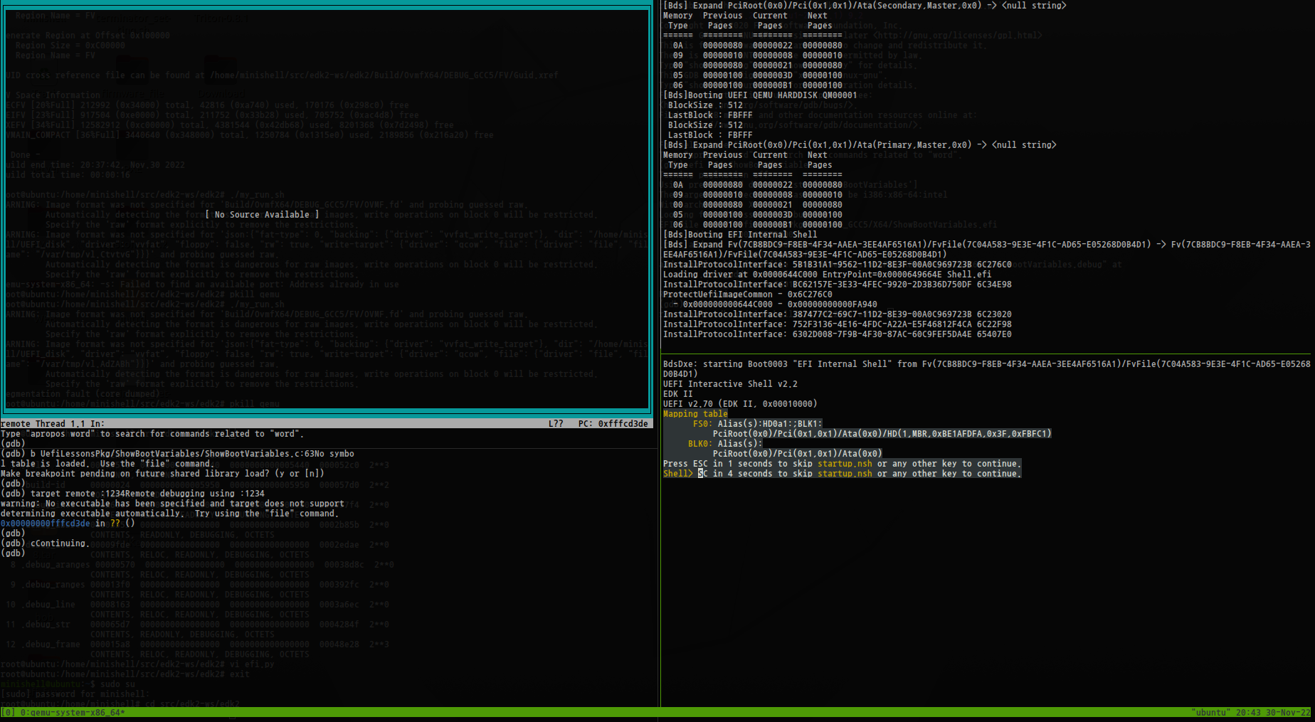Screen dimensions: 1315x722
Task: Click the "No Source Available" message
Action: pyautogui.click(x=262, y=214)
